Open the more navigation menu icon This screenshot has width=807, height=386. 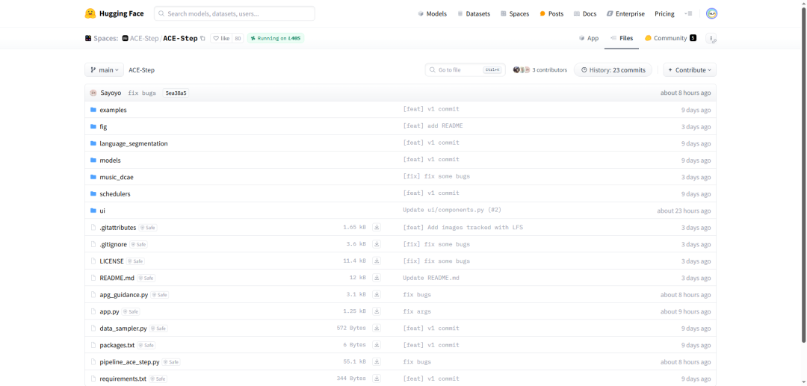point(688,14)
